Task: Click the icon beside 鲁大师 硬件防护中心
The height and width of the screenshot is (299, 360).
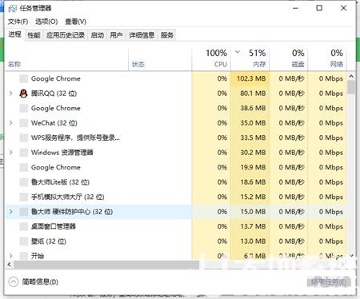Action: point(24,212)
